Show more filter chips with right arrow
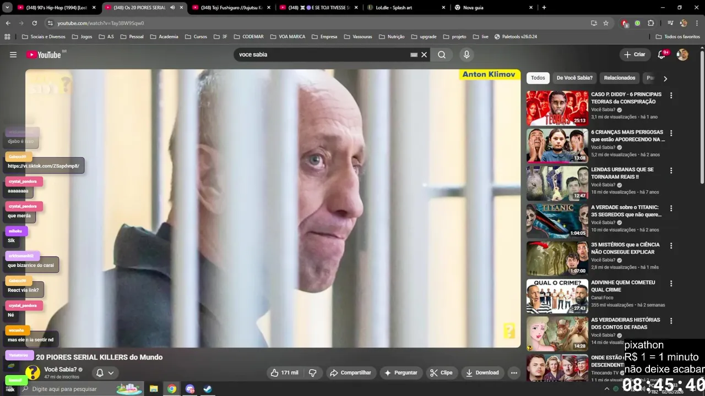 pyautogui.click(x=665, y=78)
